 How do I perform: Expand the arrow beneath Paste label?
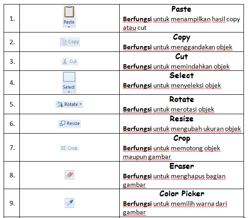click(x=69, y=27)
